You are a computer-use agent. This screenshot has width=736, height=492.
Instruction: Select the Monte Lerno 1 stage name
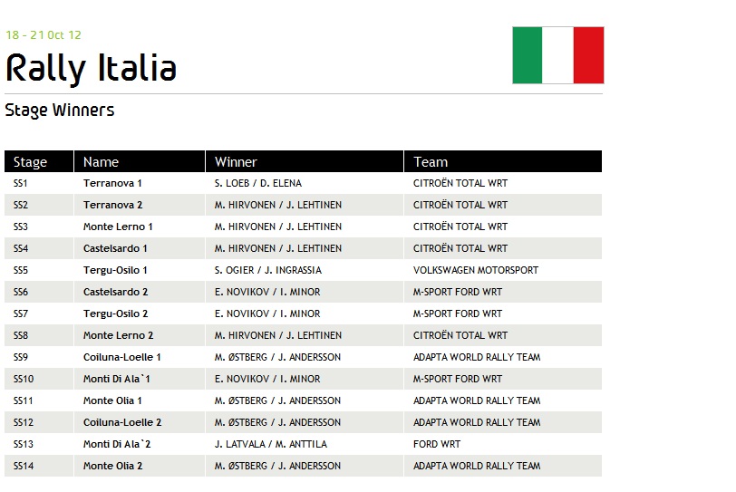[118, 227]
